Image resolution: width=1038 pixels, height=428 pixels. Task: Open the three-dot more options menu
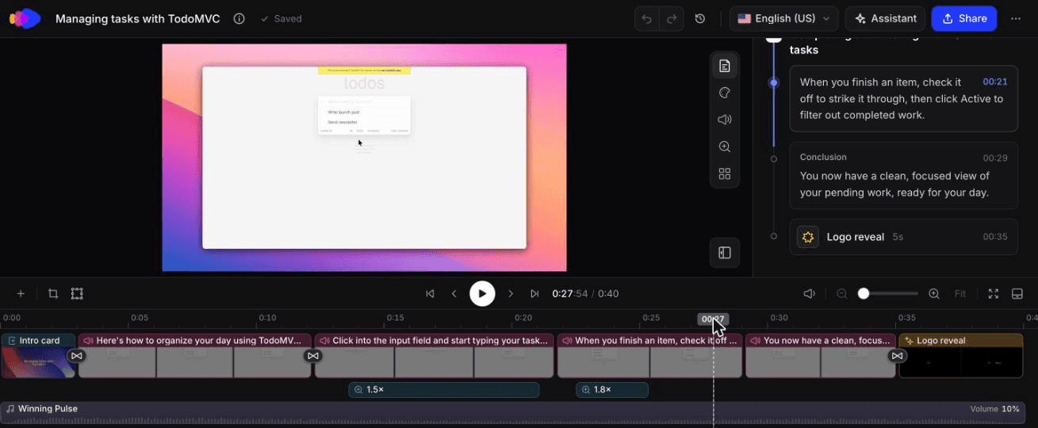tap(1016, 18)
